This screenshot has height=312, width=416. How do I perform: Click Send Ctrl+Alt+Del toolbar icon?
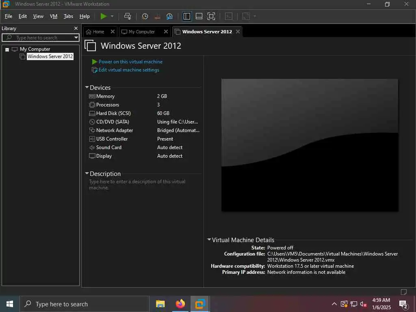click(x=128, y=16)
